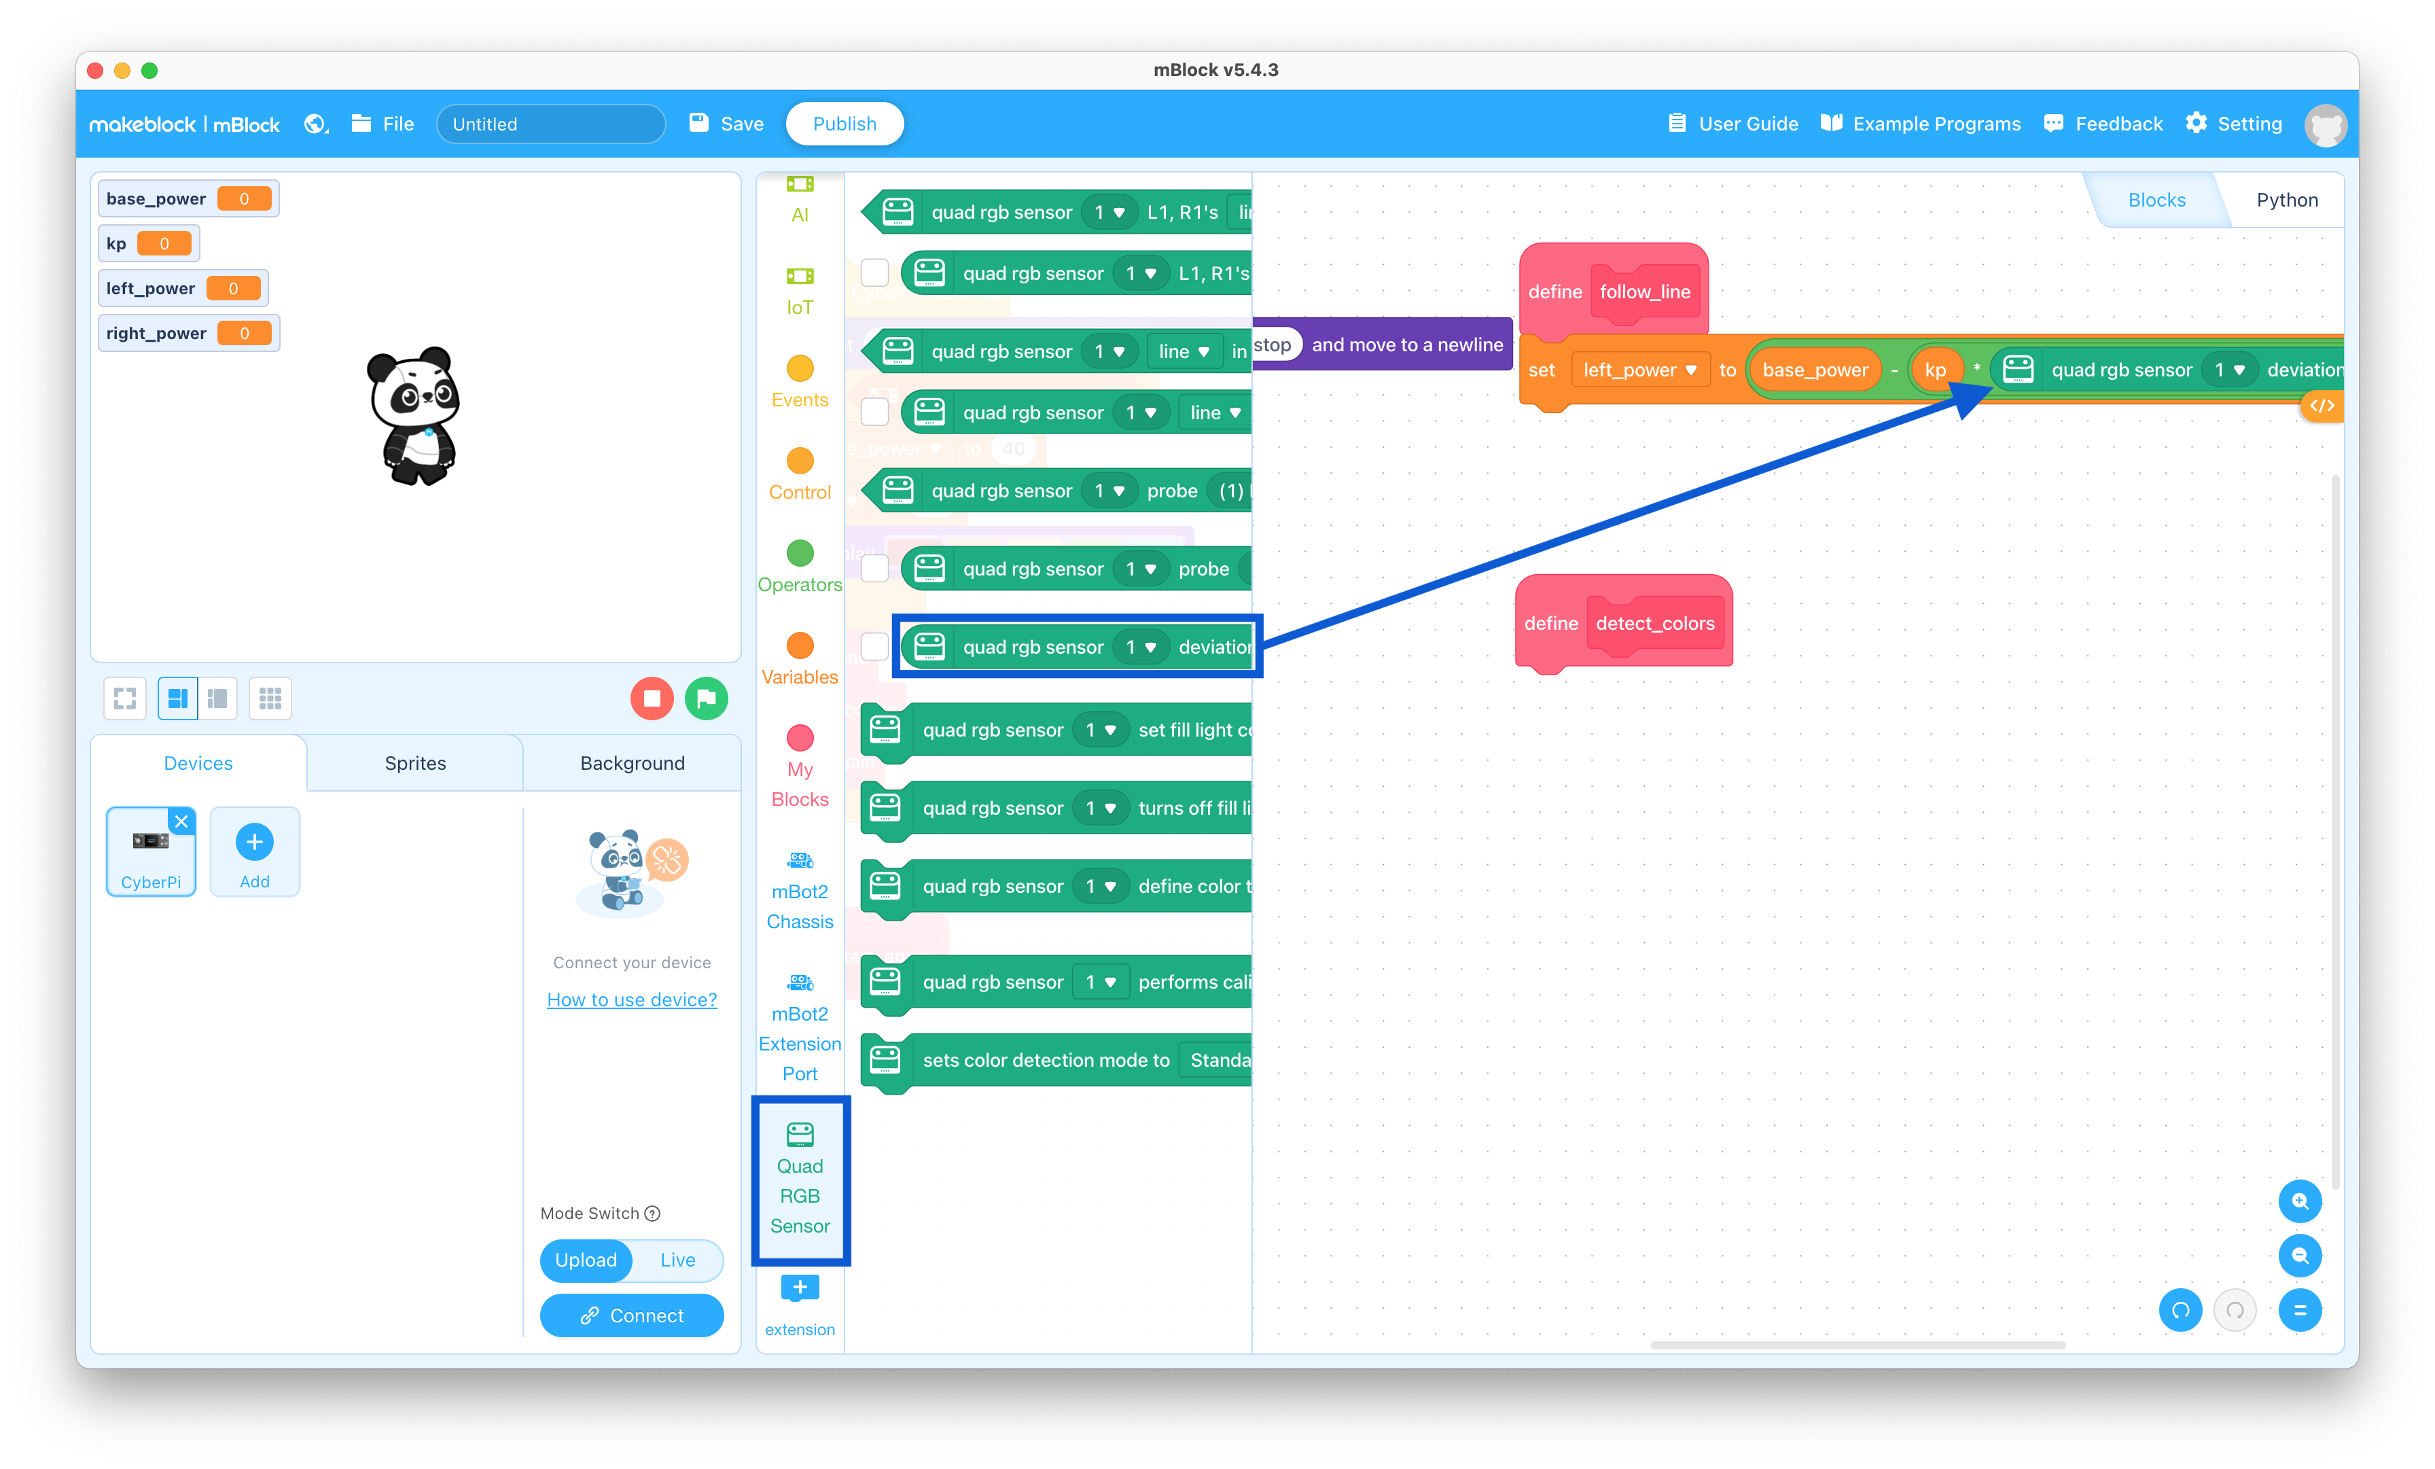
Task: Click the Publish button
Action: pos(844,124)
